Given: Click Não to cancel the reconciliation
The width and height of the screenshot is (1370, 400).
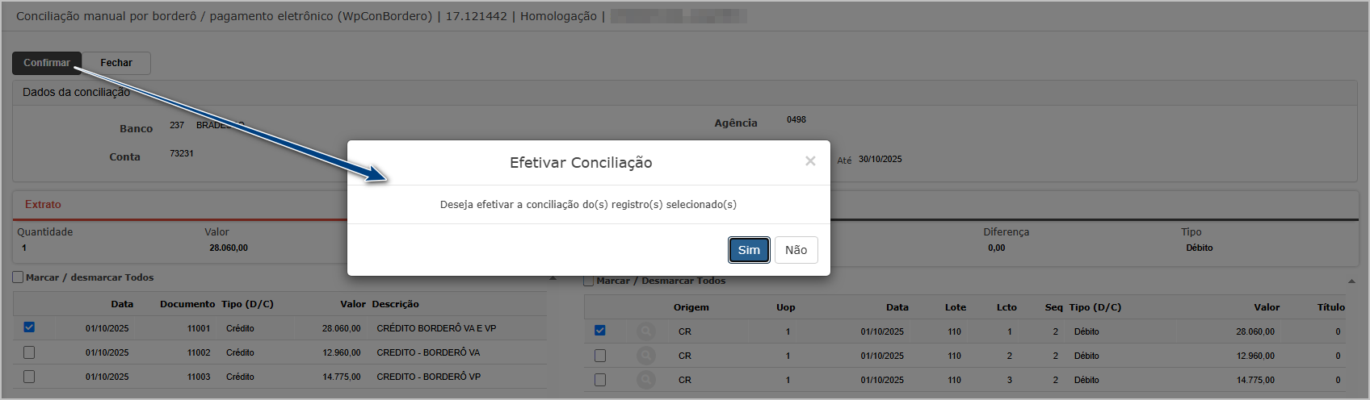Looking at the screenshot, I should pyautogui.click(x=796, y=250).
